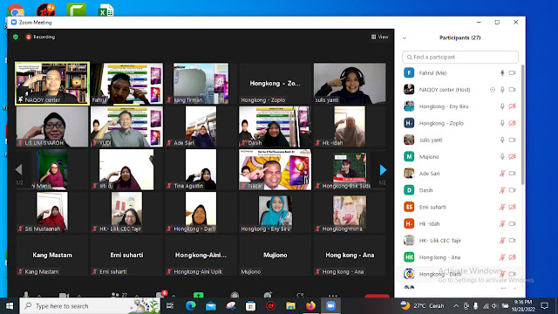Open Excel desktop shortcut
Screen dimensions: 558x314
[106, 10]
